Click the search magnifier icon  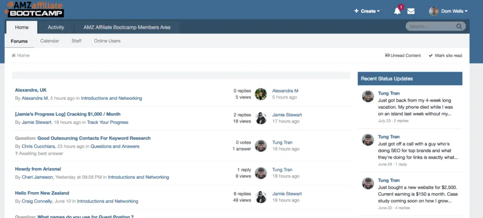coord(459,26)
